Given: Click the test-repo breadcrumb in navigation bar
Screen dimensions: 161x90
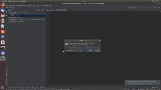Looking at the screenshot, I should click(10, 8).
